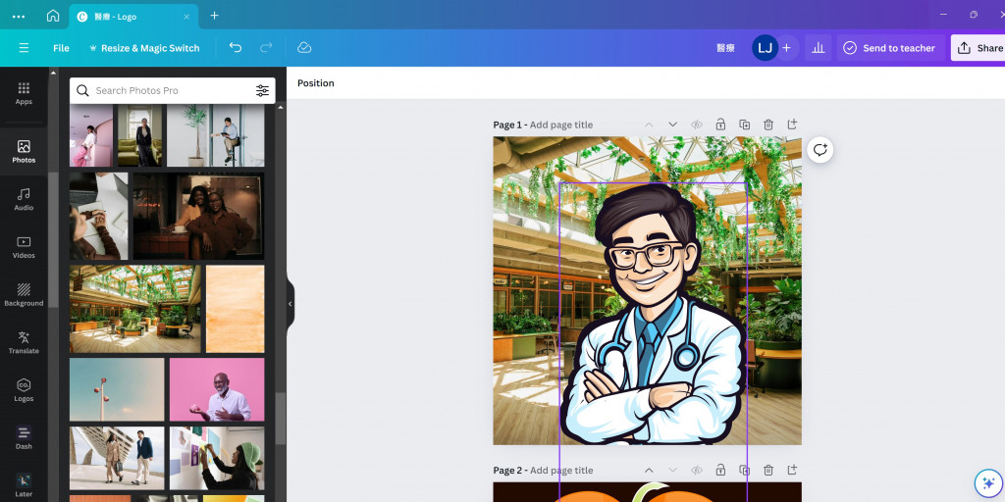This screenshot has width=1005, height=502.
Task: Open the analytics chart icon
Action: (x=818, y=48)
